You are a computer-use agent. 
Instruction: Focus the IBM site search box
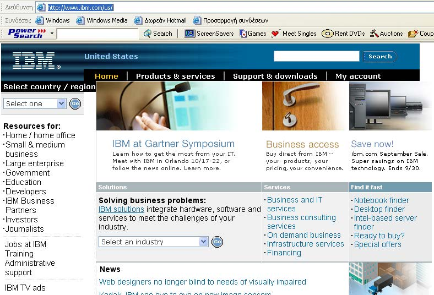click(x=316, y=56)
